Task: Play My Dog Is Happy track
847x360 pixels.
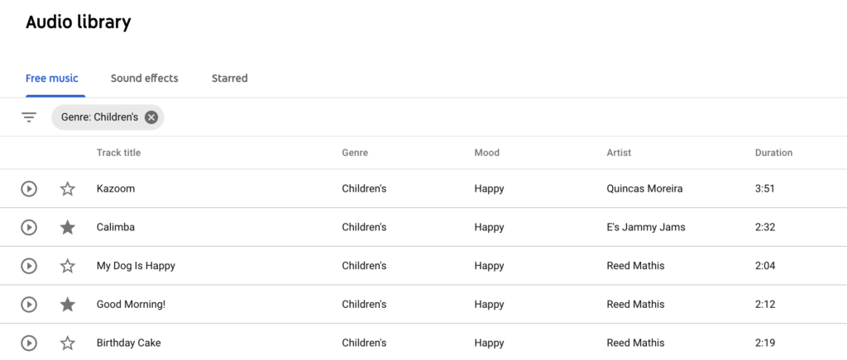Action: 29,266
